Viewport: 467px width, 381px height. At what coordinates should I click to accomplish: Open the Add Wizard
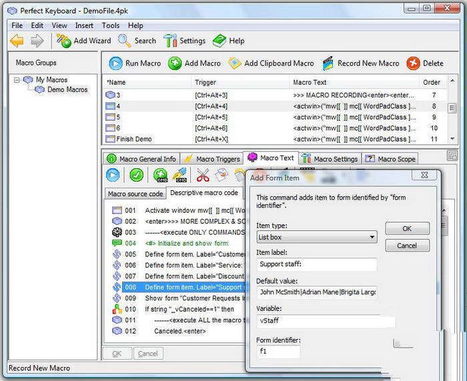point(83,41)
